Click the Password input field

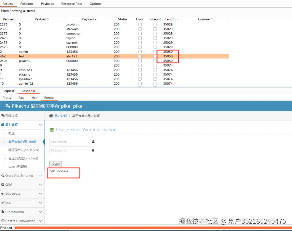[x=70, y=150]
